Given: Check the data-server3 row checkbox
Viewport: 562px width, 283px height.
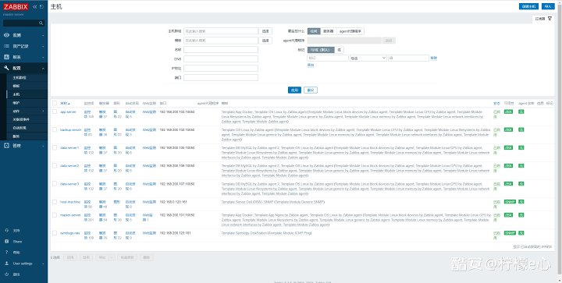Looking at the screenshot, I should coord(55,183).
